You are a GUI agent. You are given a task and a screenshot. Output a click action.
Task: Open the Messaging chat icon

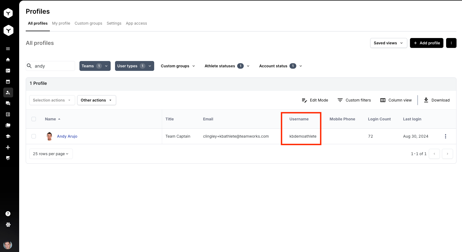tap(8, 103)
